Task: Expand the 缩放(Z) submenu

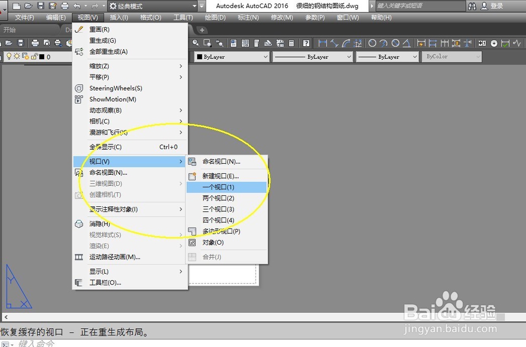Action: point(130,66)
